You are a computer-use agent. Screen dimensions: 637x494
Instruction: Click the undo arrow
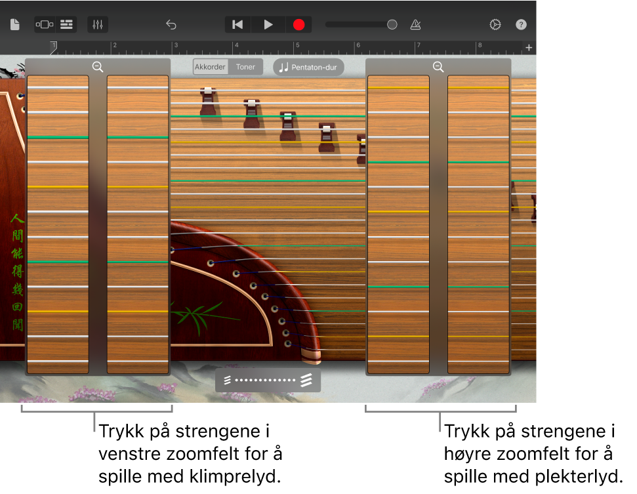(171, 24)
